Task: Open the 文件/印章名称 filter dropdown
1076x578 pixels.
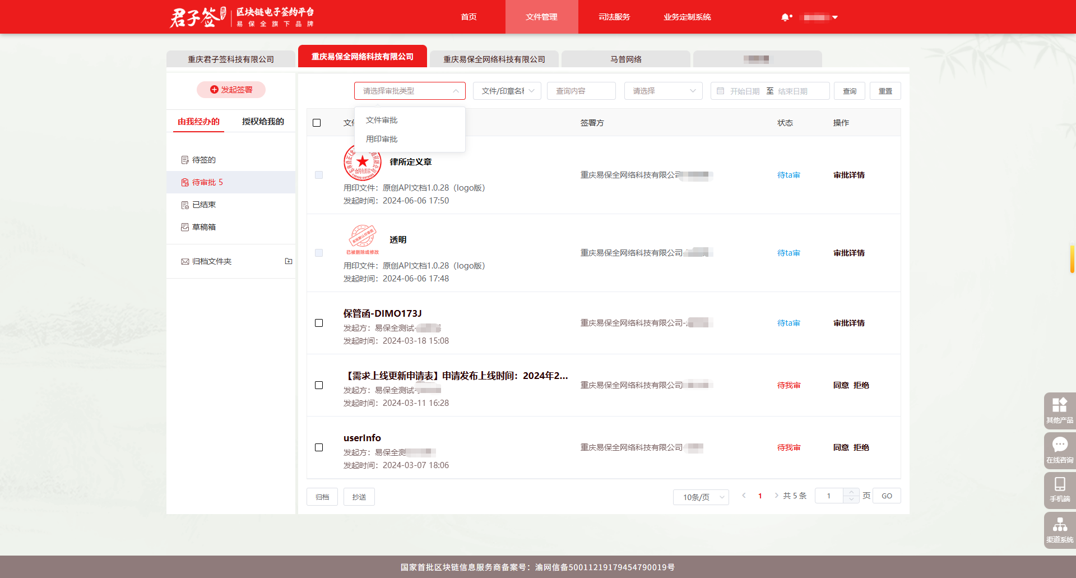Action: 507,91
